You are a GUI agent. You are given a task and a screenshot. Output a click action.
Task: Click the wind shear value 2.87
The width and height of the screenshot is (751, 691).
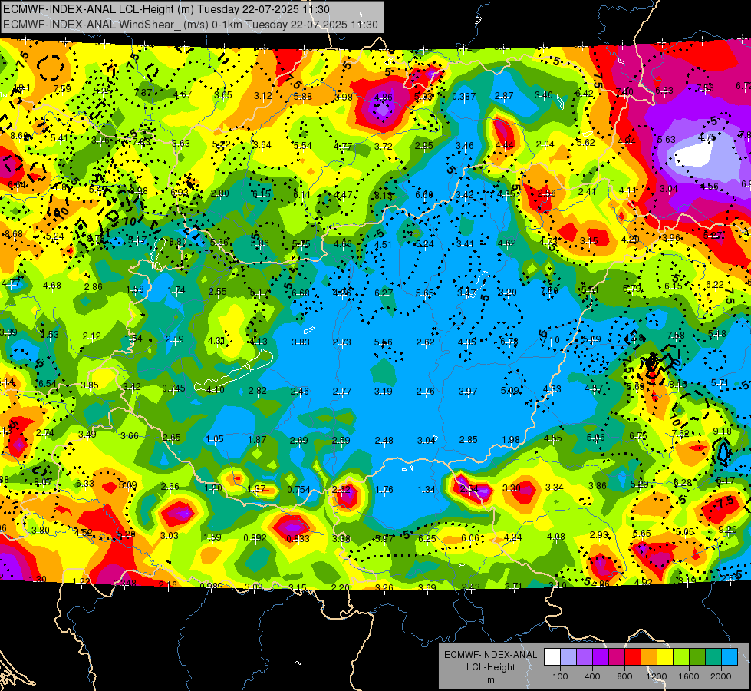504,96
